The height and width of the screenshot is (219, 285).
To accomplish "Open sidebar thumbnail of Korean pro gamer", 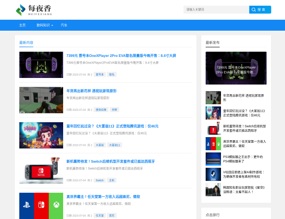I will [x=213, y=190].
